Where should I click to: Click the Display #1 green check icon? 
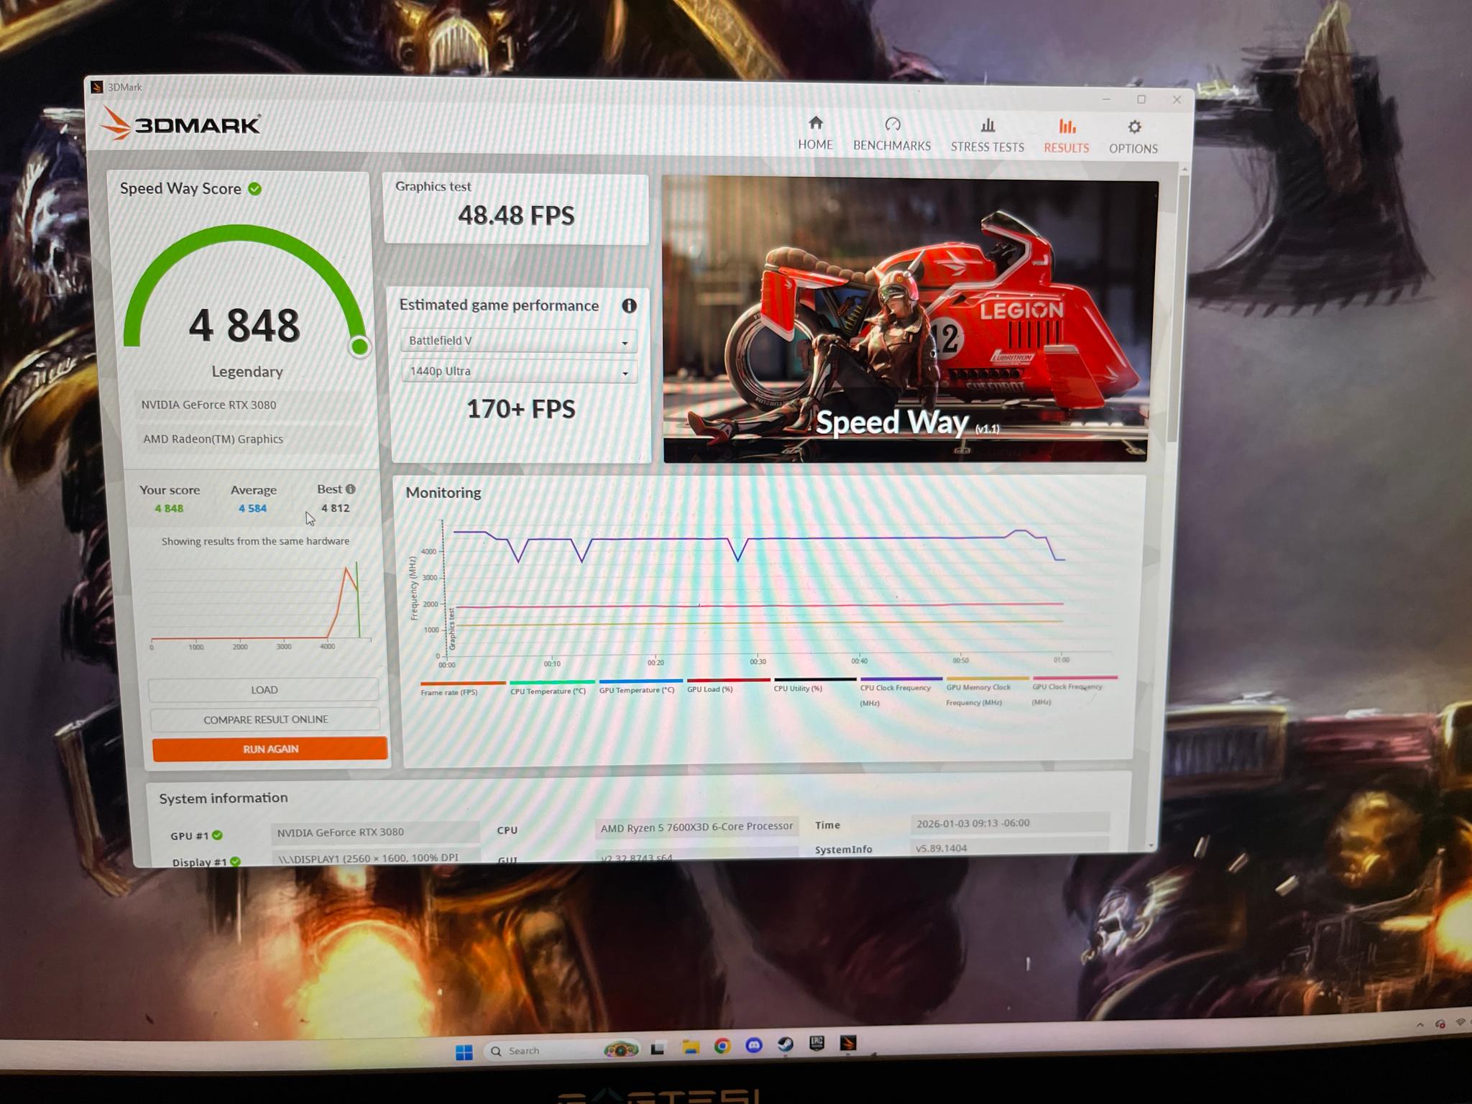235,861
